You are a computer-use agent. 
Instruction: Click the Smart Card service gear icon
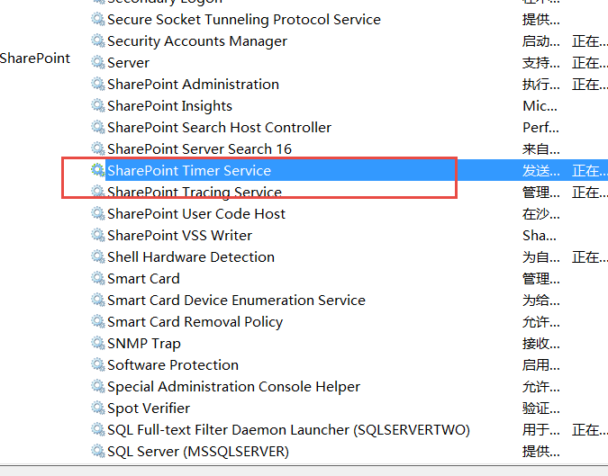coord(97,278)
